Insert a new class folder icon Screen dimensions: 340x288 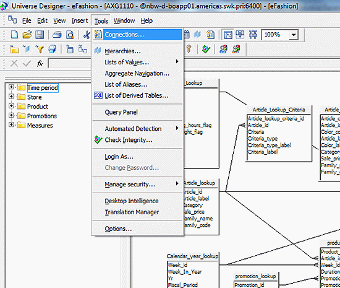[x=14, y=50]
